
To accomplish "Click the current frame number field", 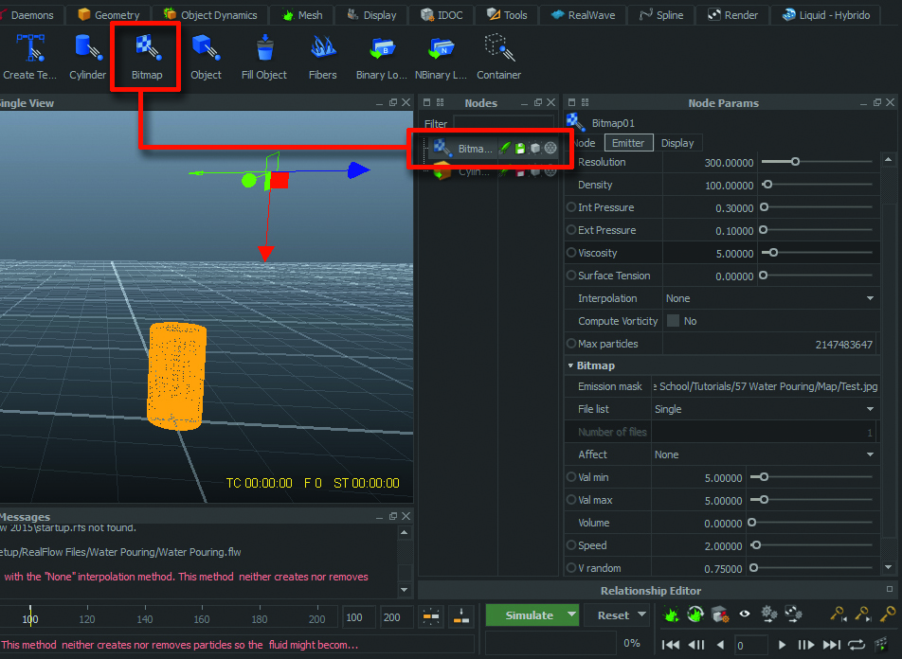I will (x=749, y=645).
